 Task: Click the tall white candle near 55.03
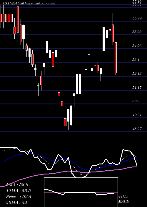click(x=104, y=39)
